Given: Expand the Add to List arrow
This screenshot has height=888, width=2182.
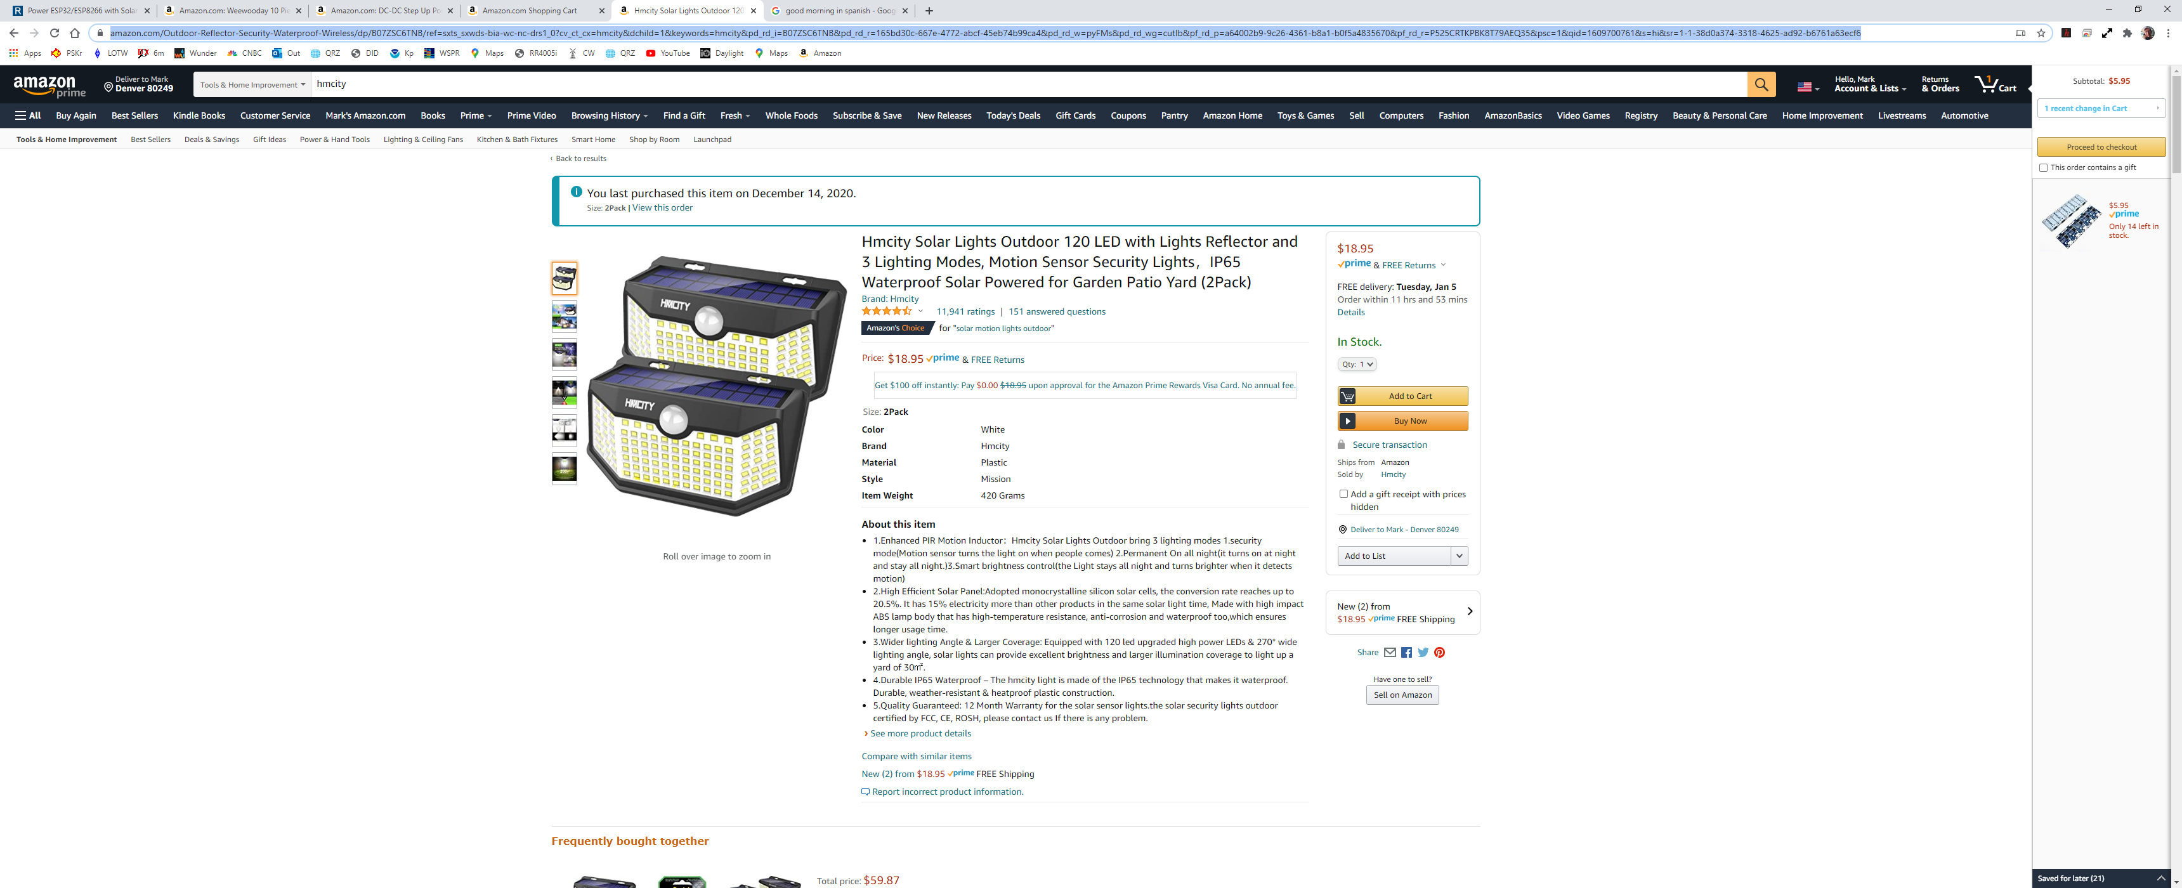Looking at the screenshot, I should tap(1460, 556).
